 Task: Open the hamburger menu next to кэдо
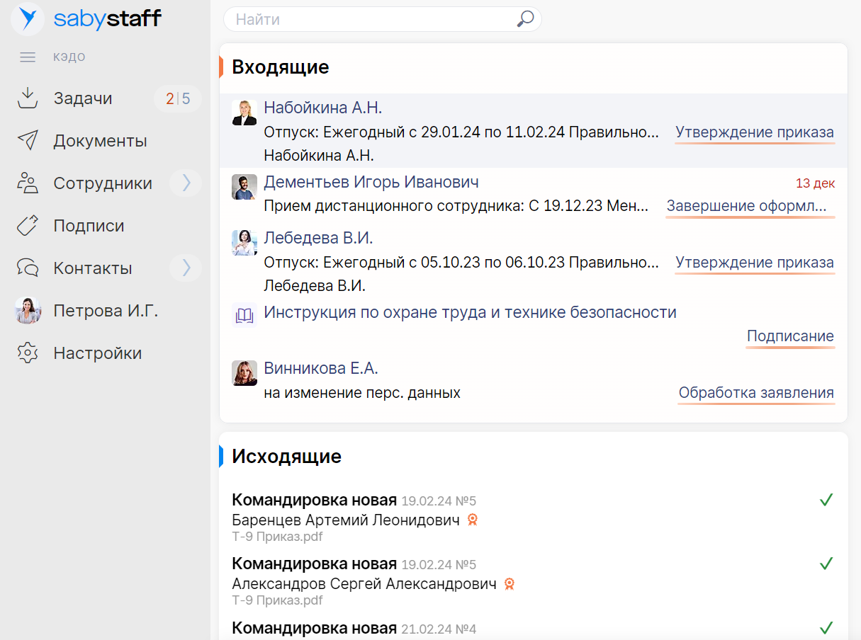coord(27,57)
